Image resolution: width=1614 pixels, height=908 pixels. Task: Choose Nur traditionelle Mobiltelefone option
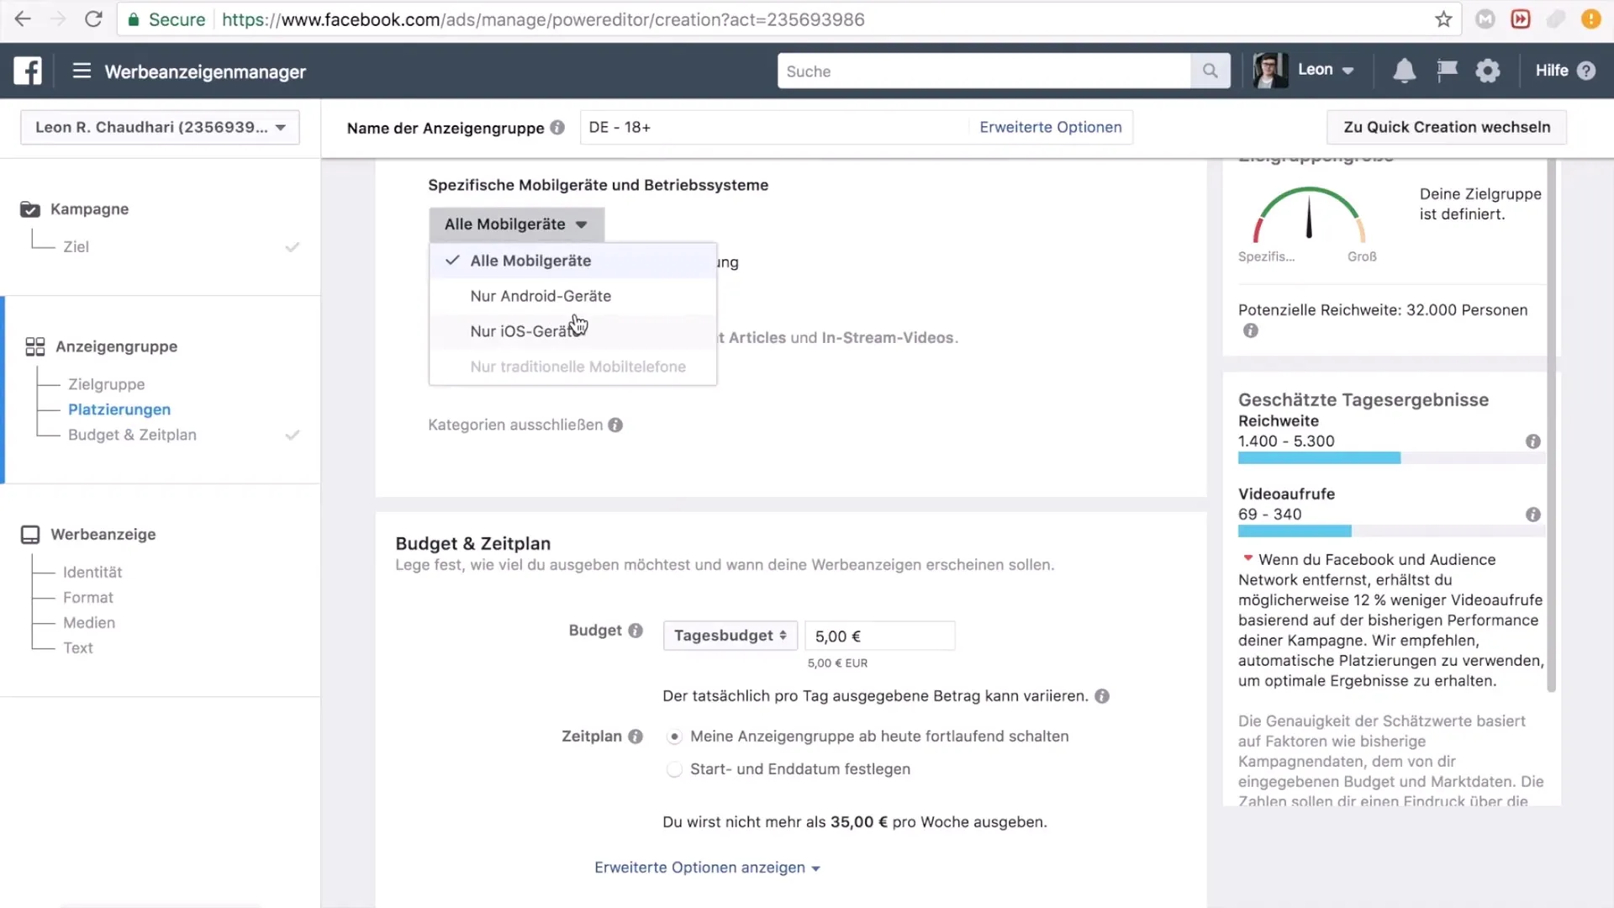572,367
